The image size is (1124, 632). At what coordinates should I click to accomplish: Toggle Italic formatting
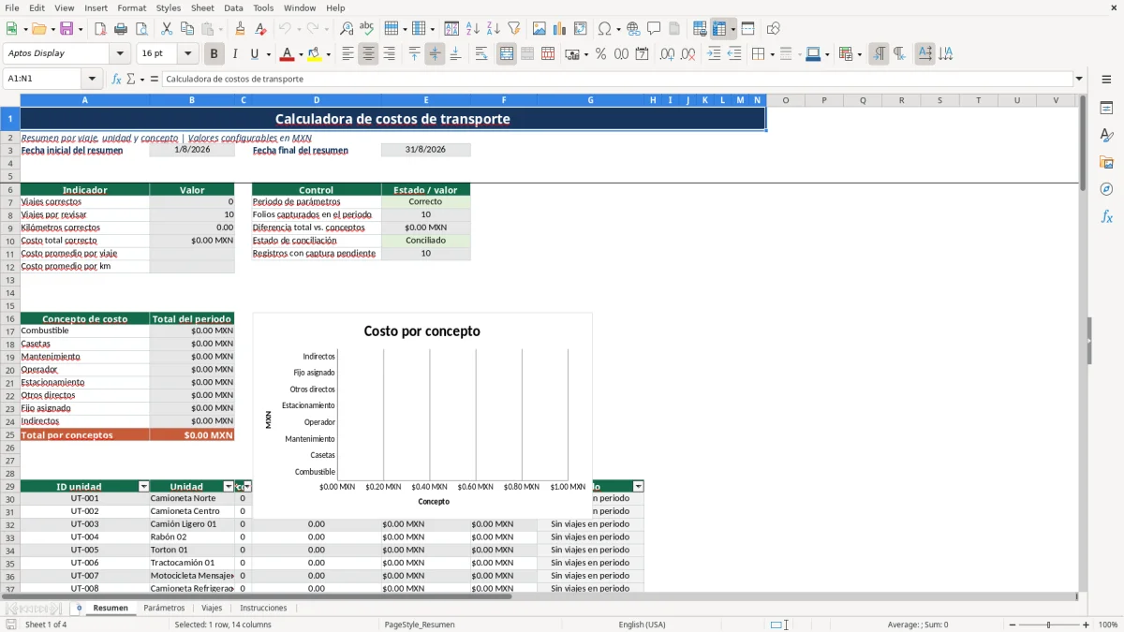pos(234,54)
